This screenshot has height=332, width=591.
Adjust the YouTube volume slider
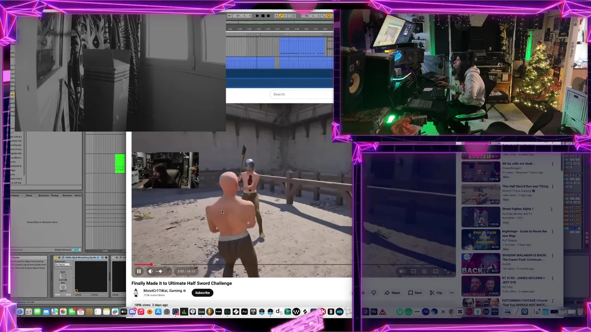coord(160,271)
